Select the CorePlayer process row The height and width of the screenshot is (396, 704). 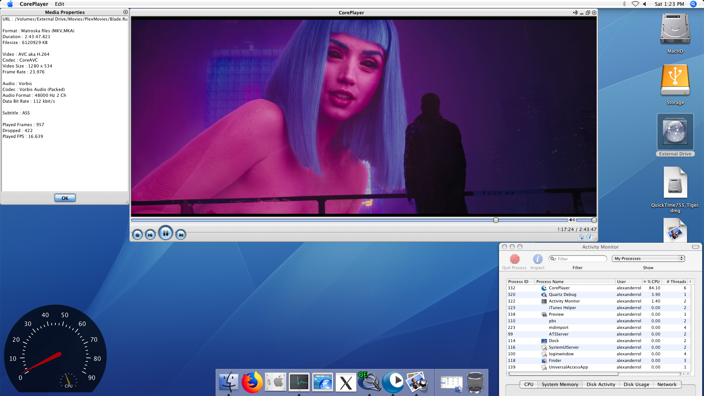pos(598,288)
